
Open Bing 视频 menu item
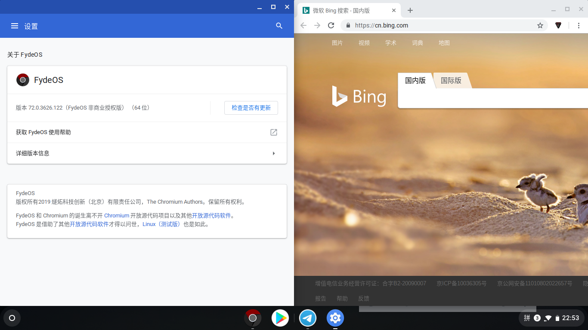point(364,43)
